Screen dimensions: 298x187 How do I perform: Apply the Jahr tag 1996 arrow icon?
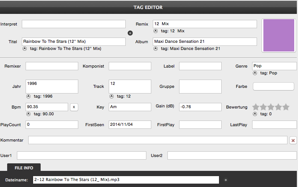point(28,97)
